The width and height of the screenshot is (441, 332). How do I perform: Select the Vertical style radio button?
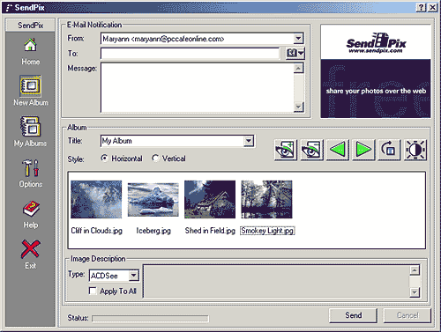pyautogui.click(x=155, y=159)
